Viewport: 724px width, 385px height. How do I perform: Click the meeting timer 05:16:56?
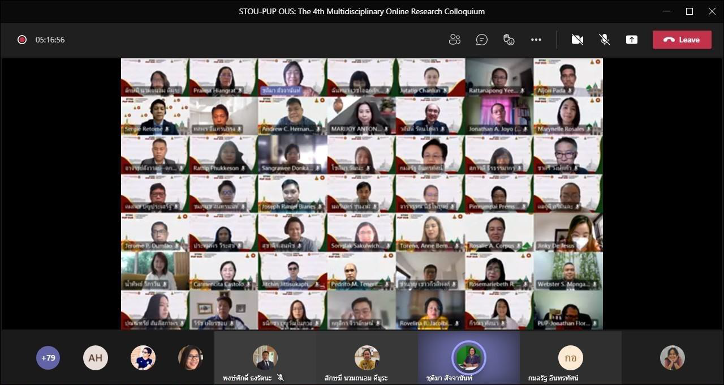tap(50, 40)
